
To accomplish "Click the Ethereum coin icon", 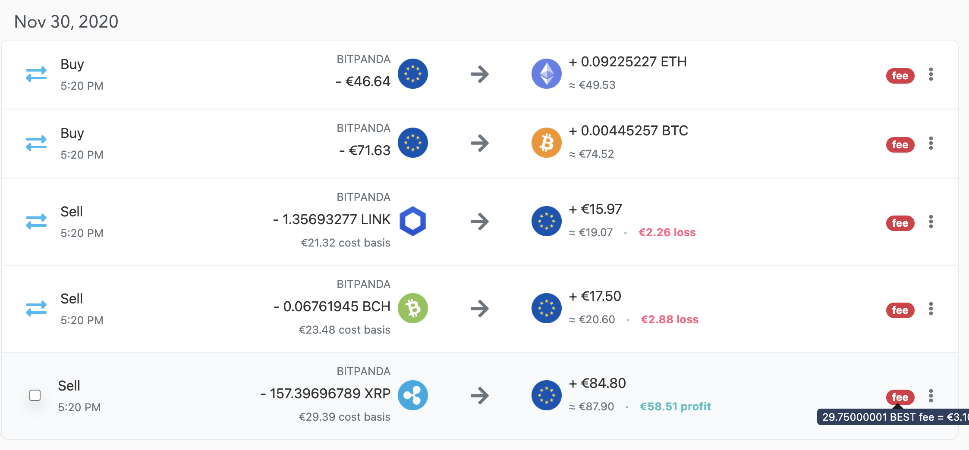I will 546,74.
